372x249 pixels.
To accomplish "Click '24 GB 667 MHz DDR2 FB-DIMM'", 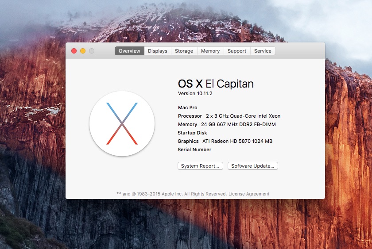I will tap(238, 124).
